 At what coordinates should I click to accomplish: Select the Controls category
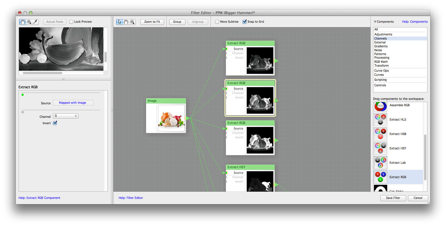(400, 85)
